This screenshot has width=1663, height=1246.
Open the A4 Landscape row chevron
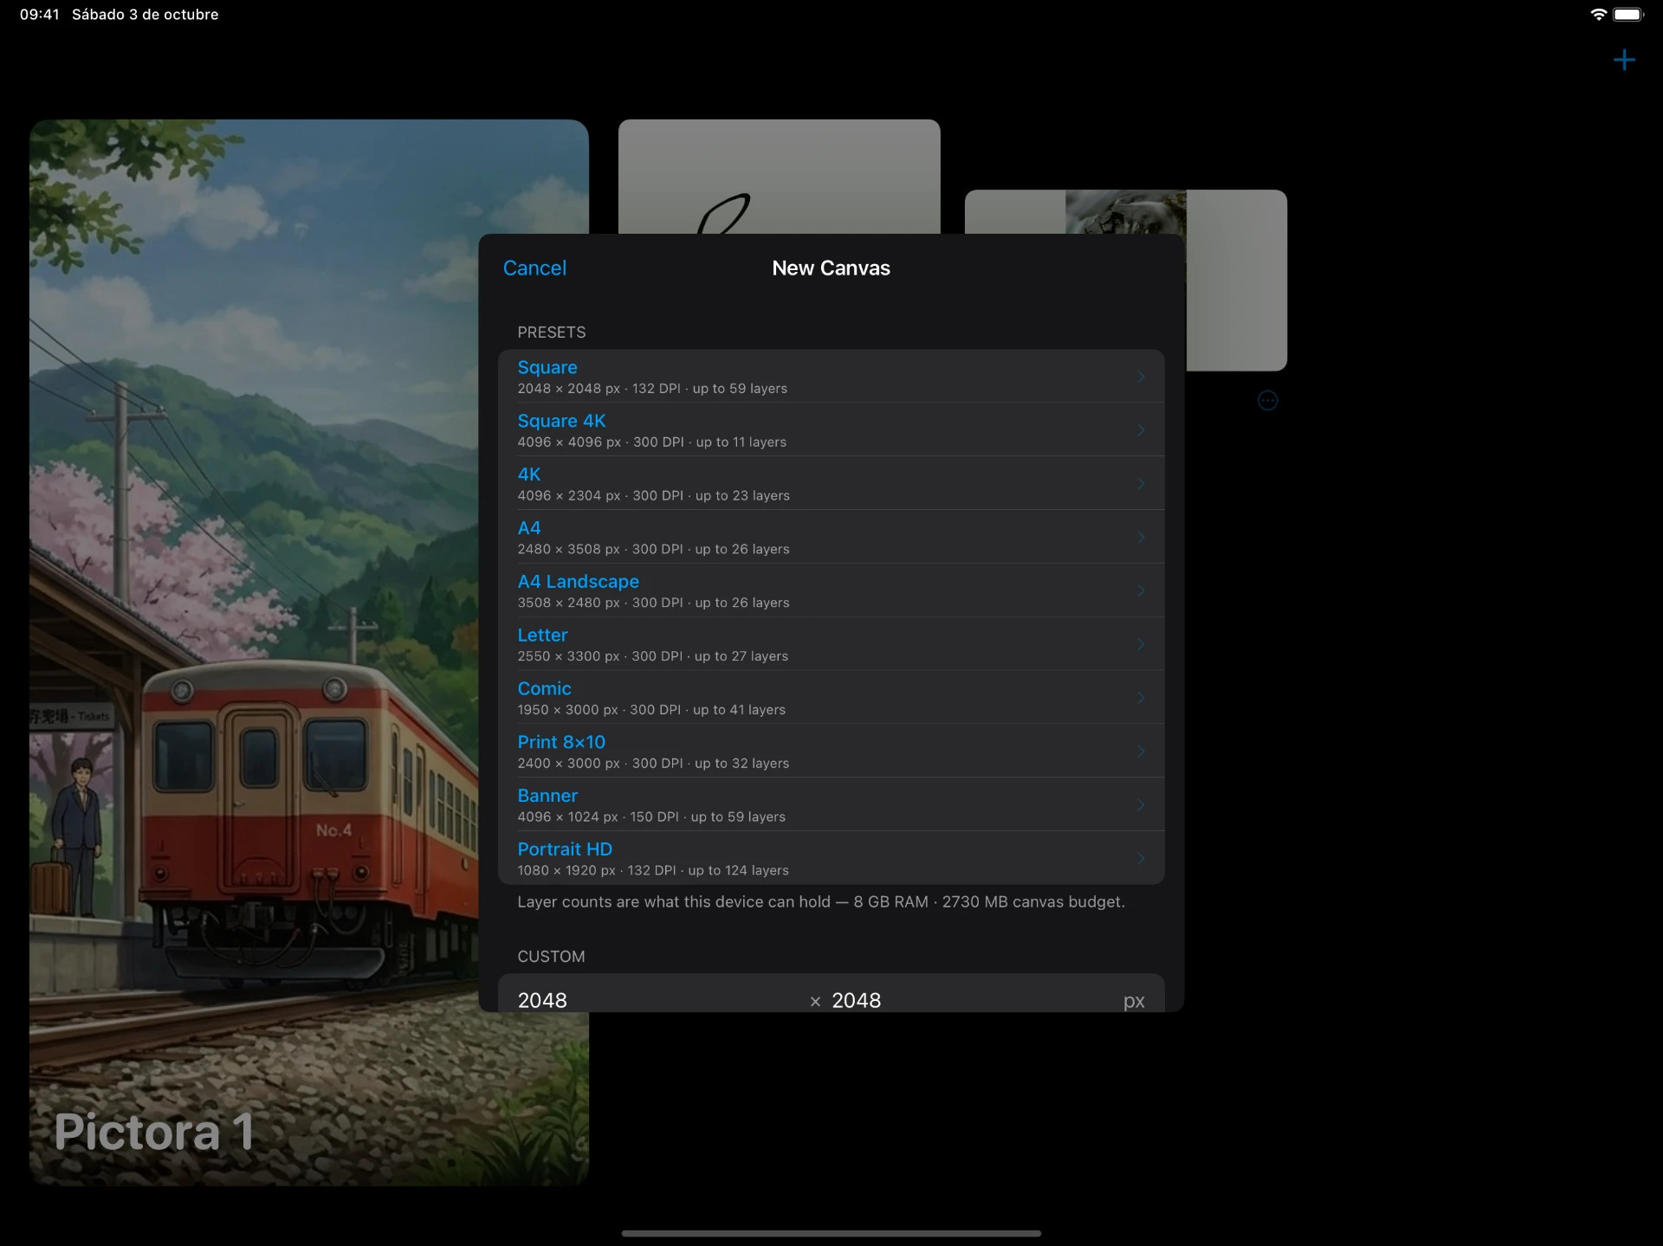tap(1141, 591)
